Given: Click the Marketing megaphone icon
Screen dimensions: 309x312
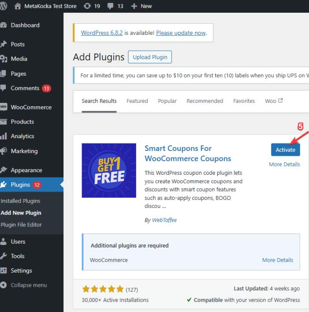Looking at the screenshot, I should (4, 151).
